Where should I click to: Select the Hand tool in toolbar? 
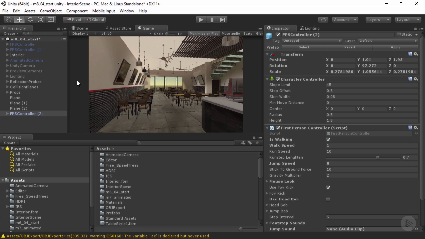(9, 20)
